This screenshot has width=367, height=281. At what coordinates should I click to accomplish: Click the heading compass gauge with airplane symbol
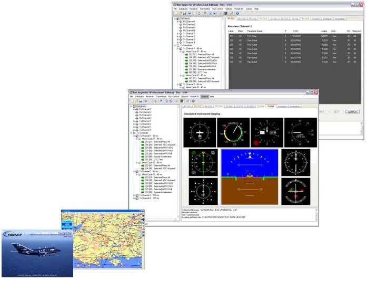[x=200, y=132]
